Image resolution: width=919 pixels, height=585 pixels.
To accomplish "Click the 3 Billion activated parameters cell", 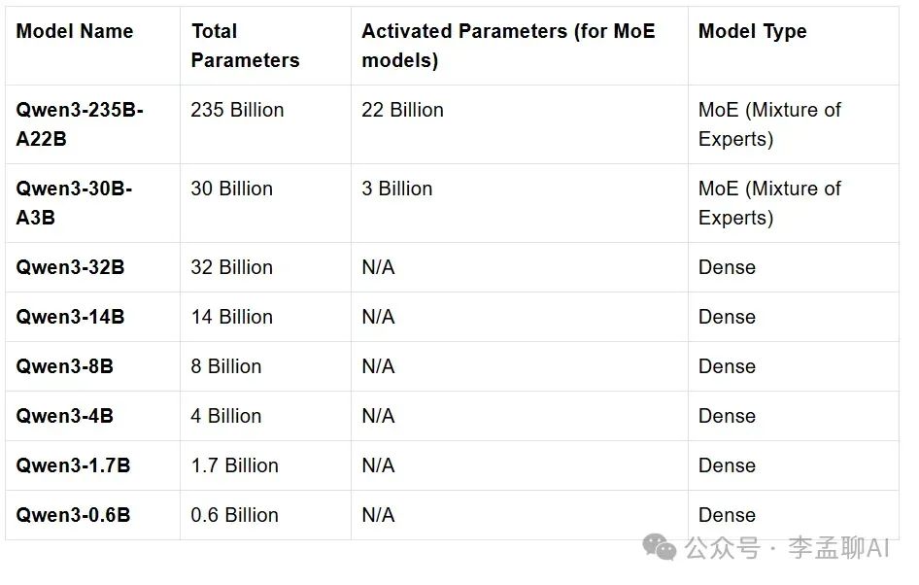I will [396, 189].
